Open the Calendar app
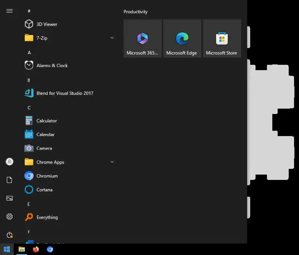The height and width of the screenshot is (255, 299). click(x=69, y=135)
